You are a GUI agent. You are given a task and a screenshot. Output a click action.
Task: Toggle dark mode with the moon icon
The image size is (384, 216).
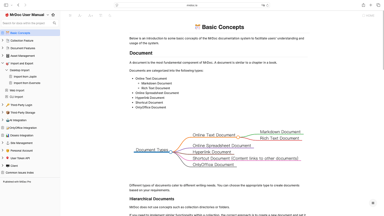110,16
